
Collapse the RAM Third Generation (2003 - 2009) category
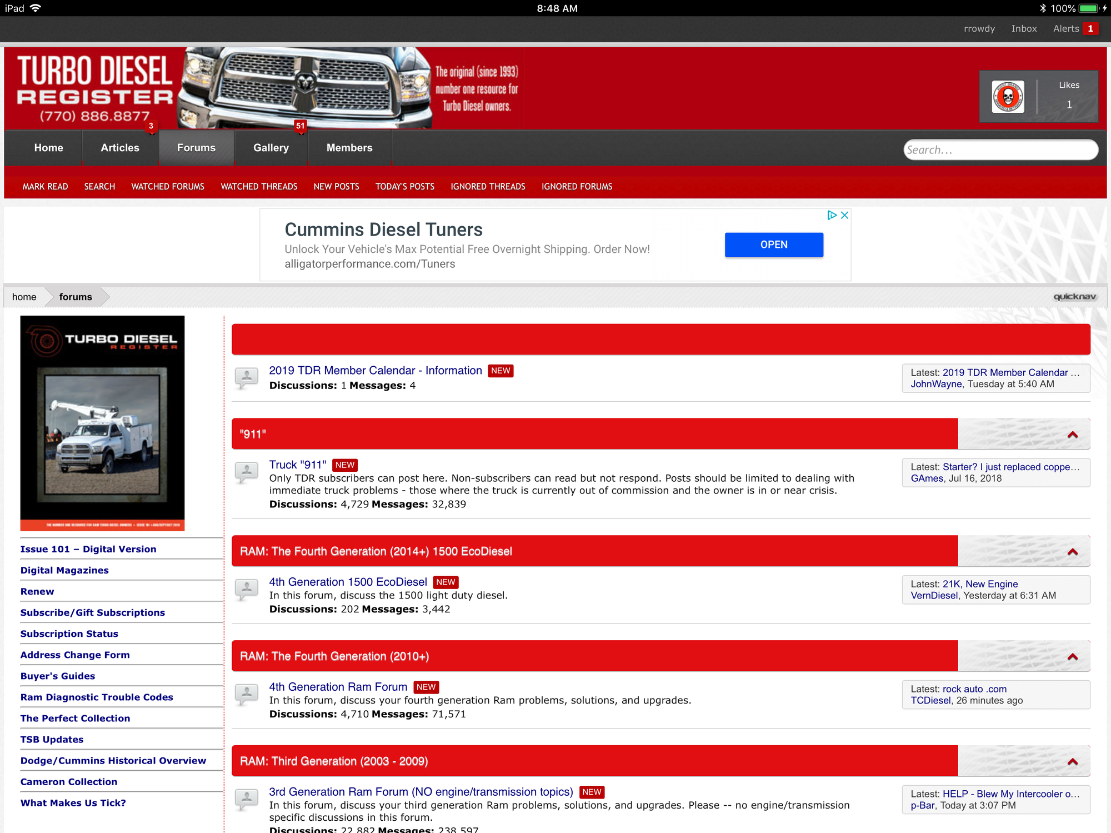click(1073, 762)
